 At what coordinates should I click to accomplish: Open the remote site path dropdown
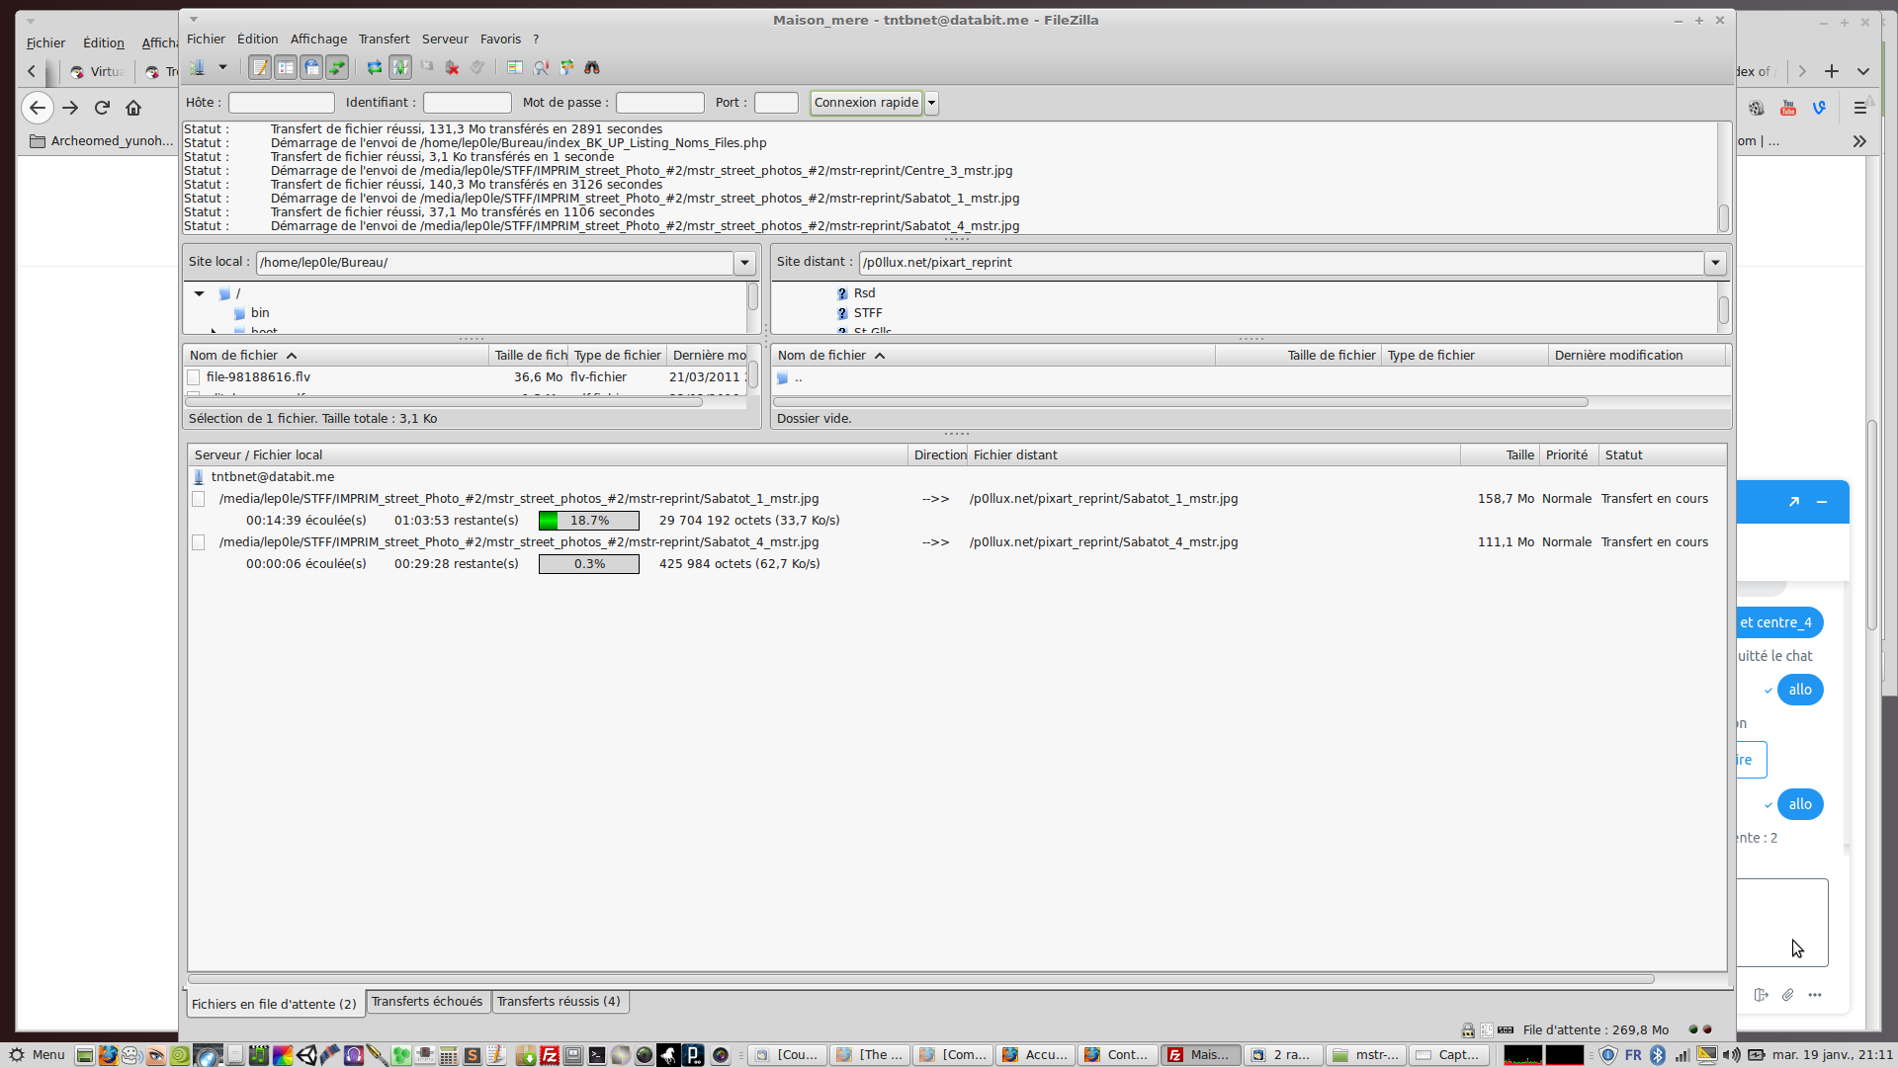tap(1715, 263)
